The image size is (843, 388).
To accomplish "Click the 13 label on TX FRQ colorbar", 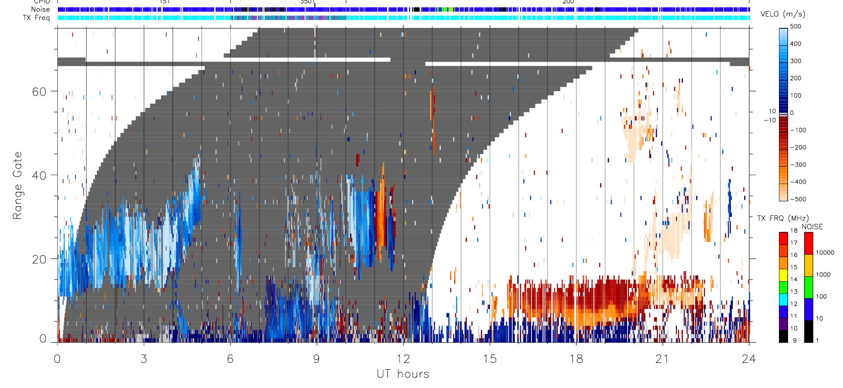I will (794, 292).
